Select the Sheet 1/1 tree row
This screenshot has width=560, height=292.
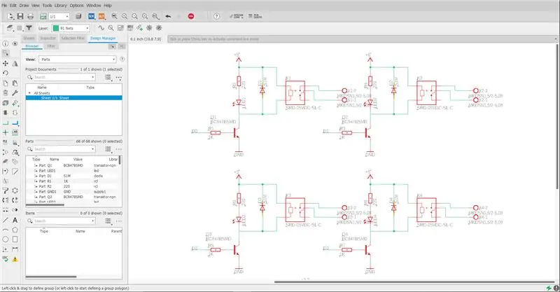74,97
